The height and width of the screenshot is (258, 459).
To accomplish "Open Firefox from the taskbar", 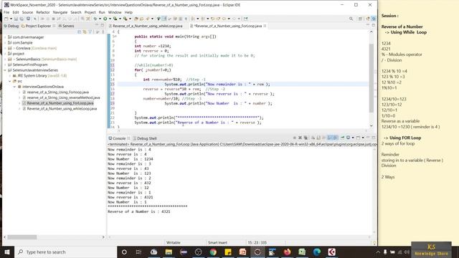I will [x=287, y=252].
